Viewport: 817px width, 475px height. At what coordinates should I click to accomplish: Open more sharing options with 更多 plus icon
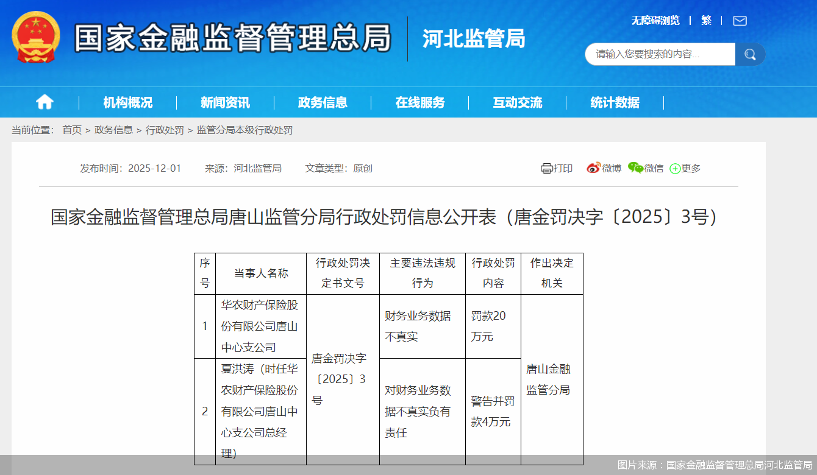pyautogui.click(x=674, y=168)
